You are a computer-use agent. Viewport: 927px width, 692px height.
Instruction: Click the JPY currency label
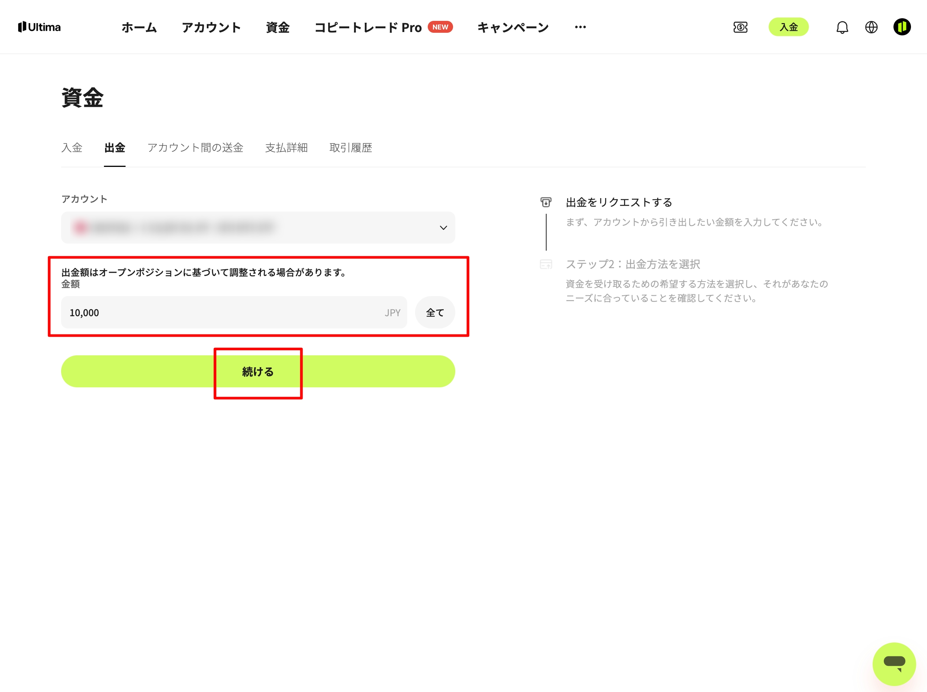(x=392, y=312)
